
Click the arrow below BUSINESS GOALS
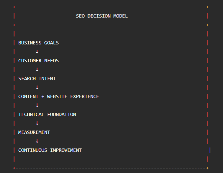37,51
